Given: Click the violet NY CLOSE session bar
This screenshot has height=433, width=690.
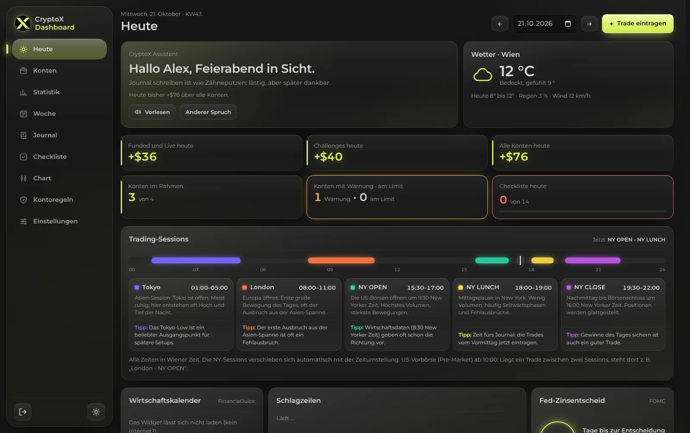Looking at the screenshot, I should tap(593, 260).
